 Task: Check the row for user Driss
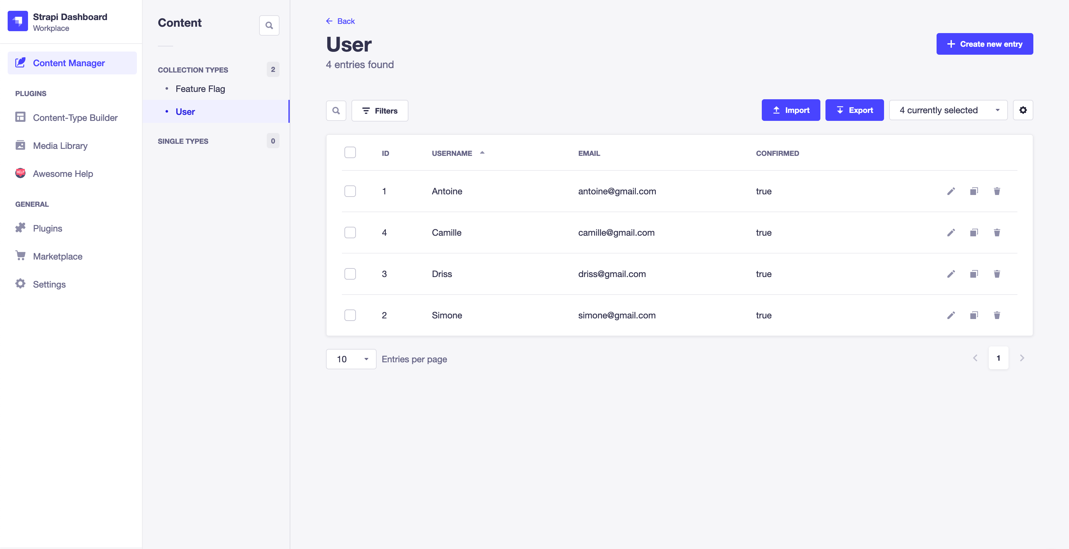coord(350,274)
